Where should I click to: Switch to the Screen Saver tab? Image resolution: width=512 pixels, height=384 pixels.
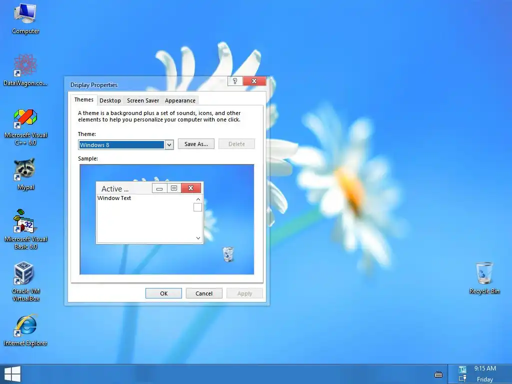coord(143,100)
